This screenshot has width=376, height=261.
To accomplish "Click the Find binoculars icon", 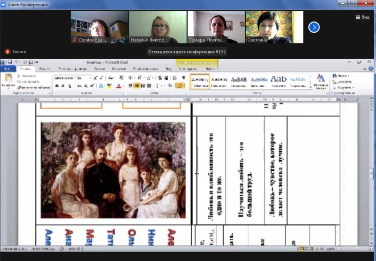I will (335, 76).
